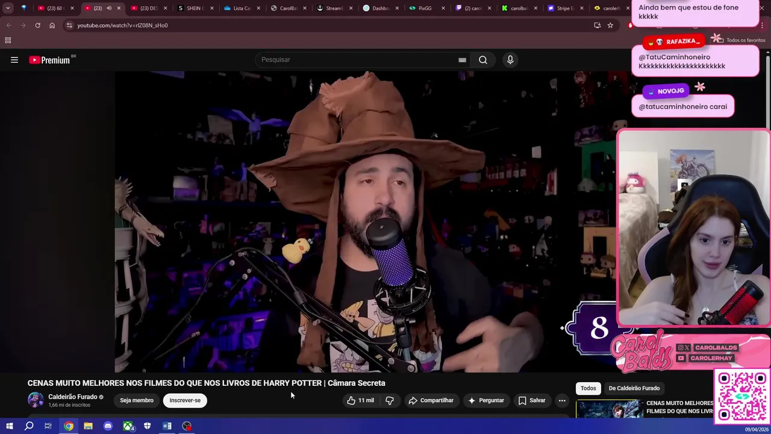Open on-screen keyboard icon in search box
Viewport: 771px width, 434px height.
(462, 60)
